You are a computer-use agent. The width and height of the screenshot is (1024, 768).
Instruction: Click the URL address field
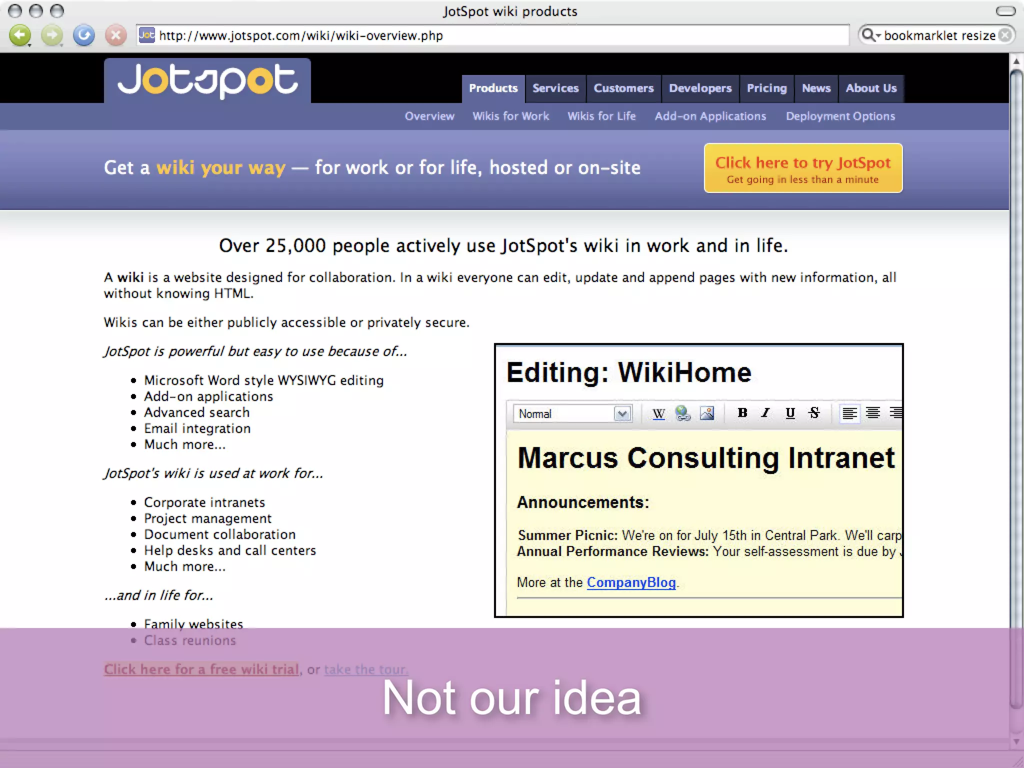click(x=500, y=35)
